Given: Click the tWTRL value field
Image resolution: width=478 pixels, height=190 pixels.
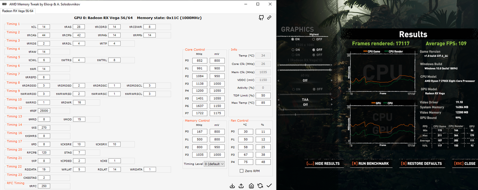Looking at the screenshot, I should (114, 60).
